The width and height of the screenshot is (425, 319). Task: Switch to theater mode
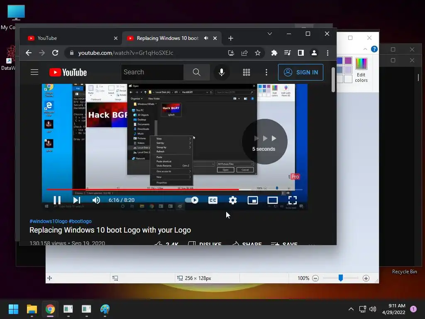[272, 200]
